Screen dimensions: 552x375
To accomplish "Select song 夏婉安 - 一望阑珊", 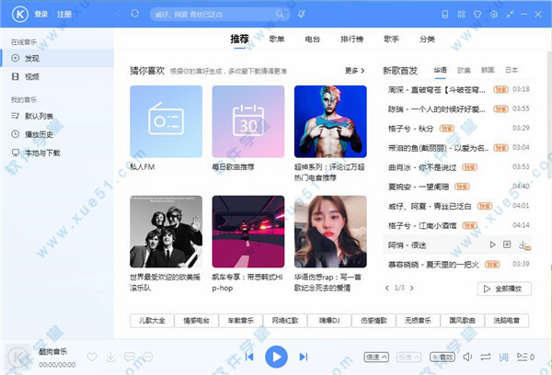I will [x=457, y=187].
